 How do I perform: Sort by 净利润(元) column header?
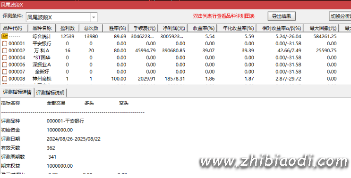pos(172,28)
